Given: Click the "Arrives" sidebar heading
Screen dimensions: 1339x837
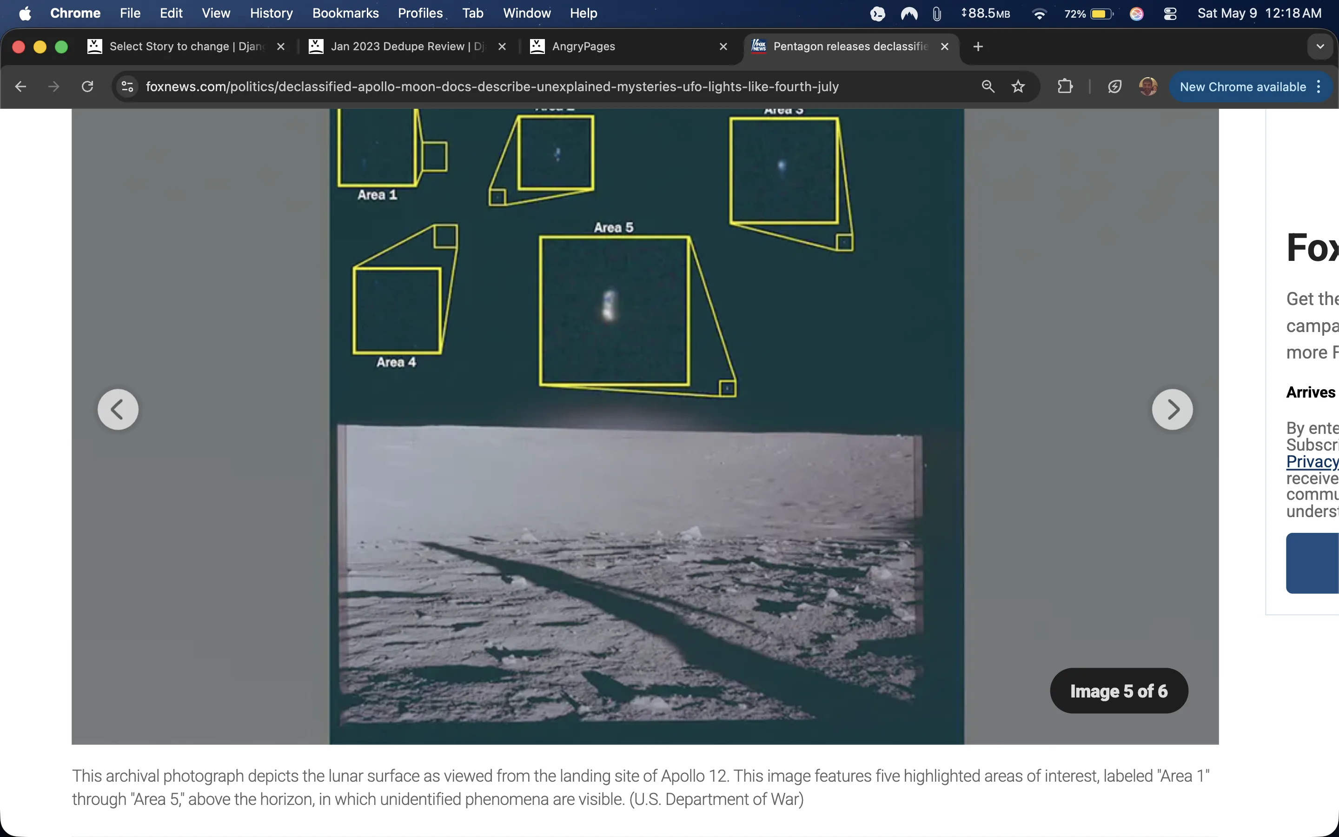Looking at the screenshot, I should tap(1311, 392).
